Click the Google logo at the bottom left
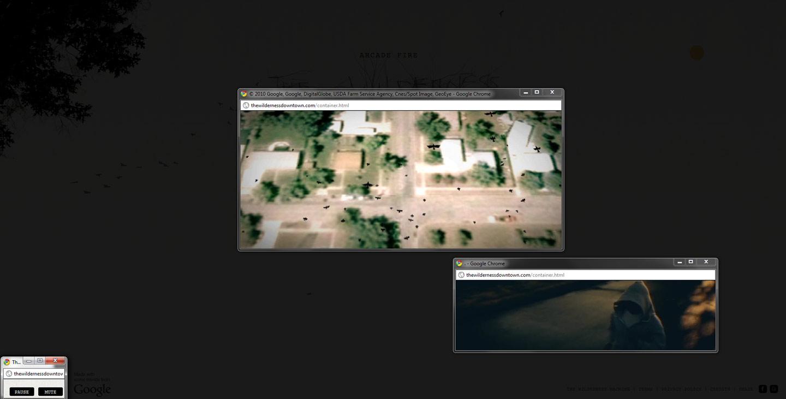Screen dimensions: 786x399 (92, 389)
